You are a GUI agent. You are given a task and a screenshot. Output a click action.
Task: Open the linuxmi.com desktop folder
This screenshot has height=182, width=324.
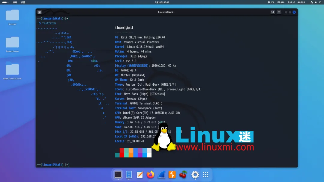(12, 45)
